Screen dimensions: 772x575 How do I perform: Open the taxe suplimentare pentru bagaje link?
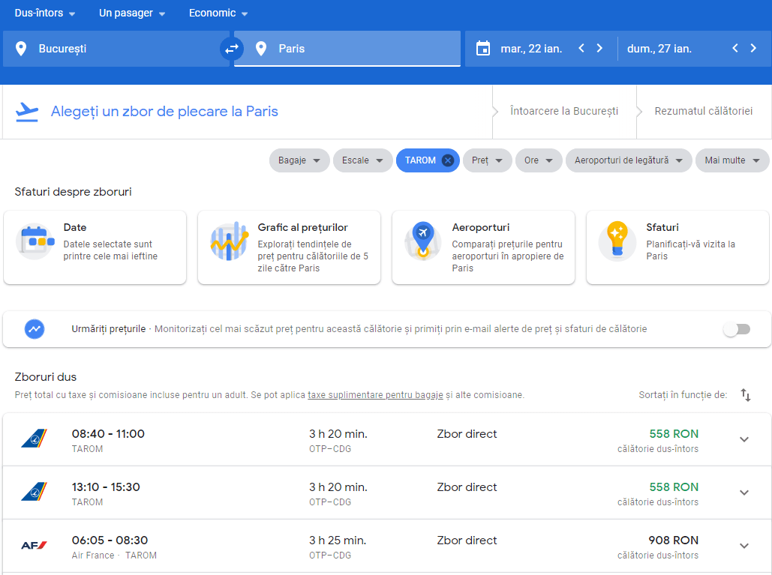[x=375, y=395]
